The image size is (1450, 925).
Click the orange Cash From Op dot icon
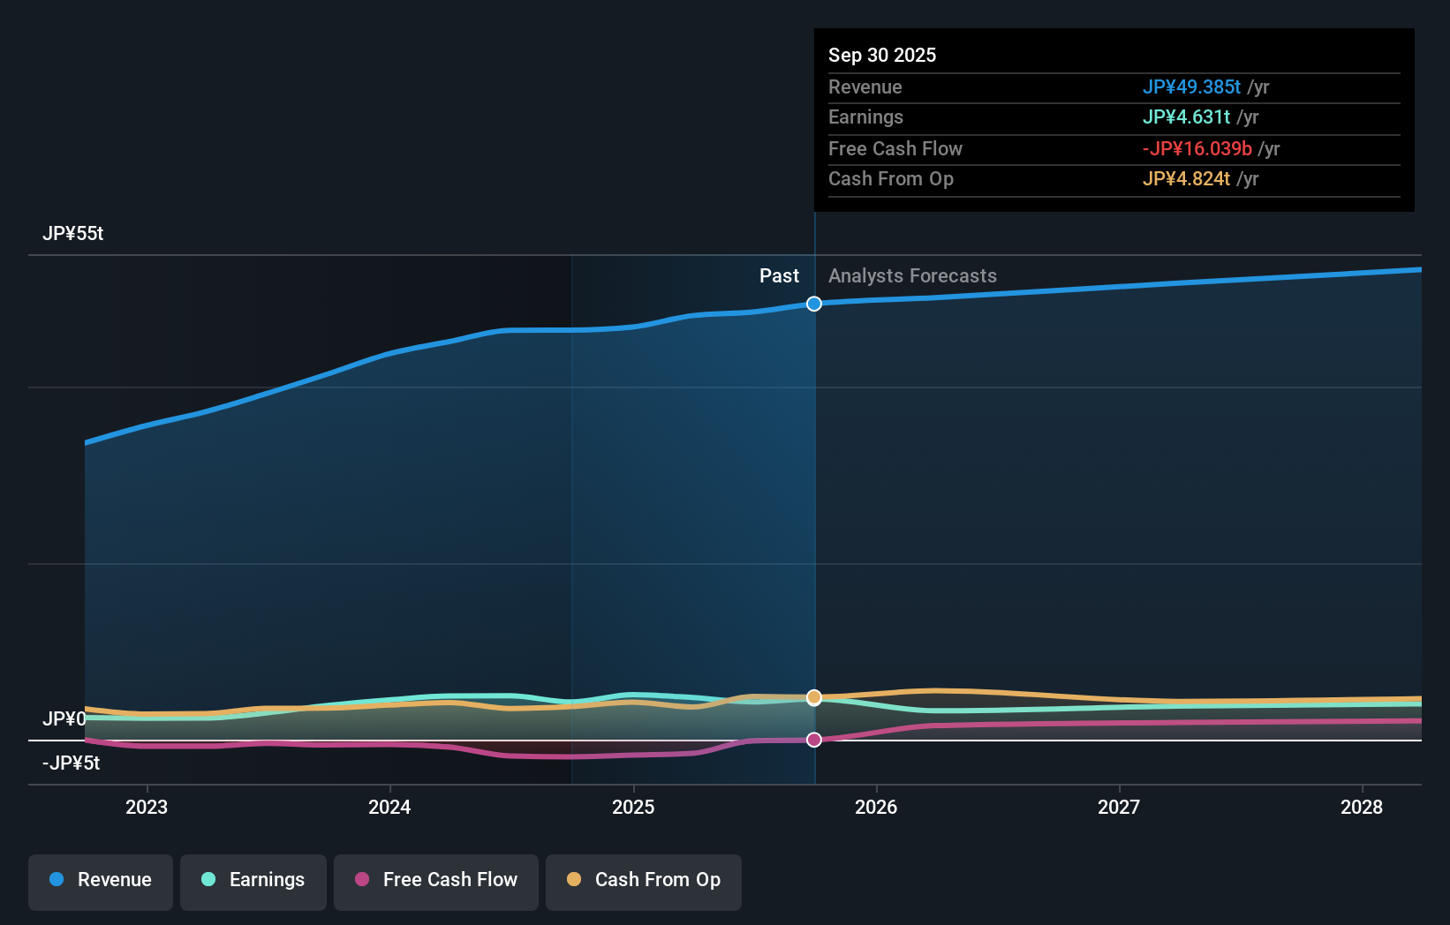point(574,879)
